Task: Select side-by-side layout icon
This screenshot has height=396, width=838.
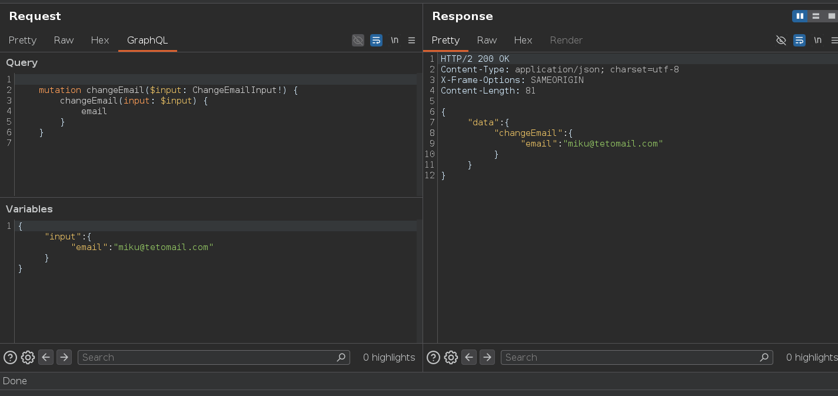Action: (x=800, y=16)
